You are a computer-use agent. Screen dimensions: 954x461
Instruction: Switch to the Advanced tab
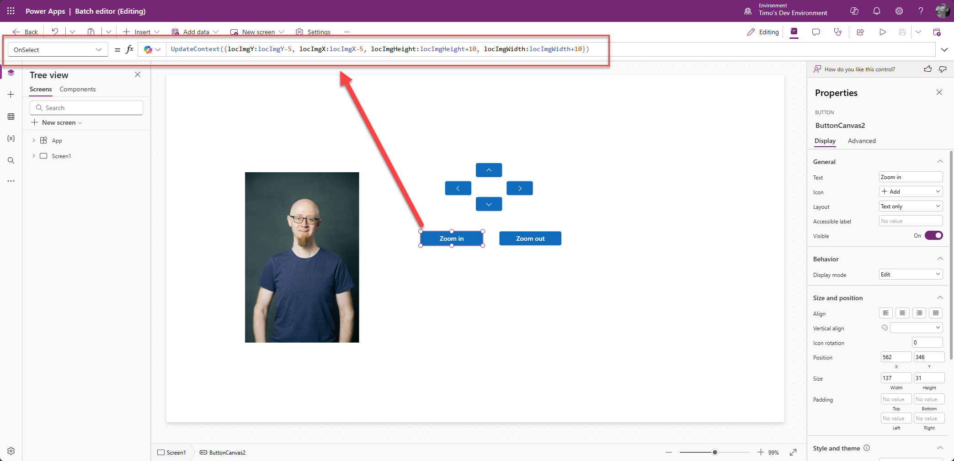pos(861,141)
